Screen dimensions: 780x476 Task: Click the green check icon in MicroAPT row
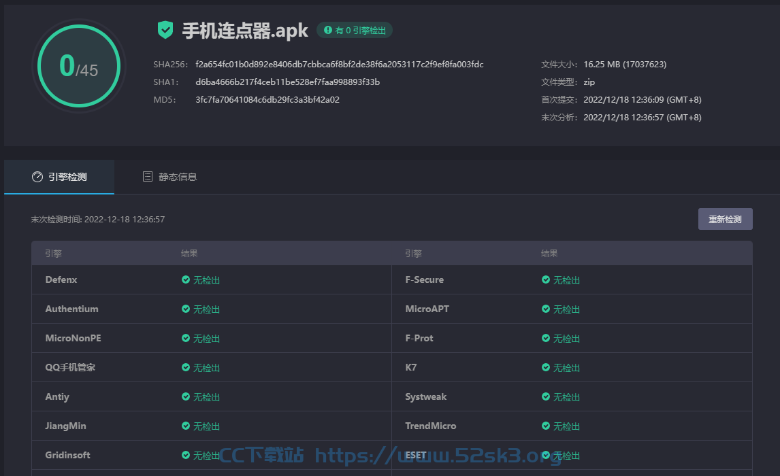546,309
